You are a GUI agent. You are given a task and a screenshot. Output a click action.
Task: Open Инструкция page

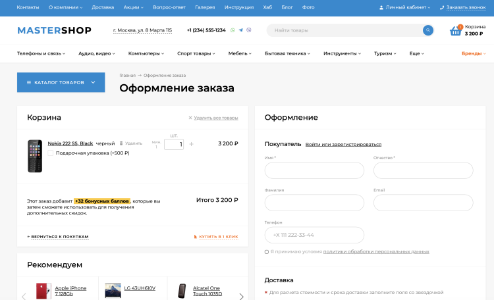coord(239,7)
